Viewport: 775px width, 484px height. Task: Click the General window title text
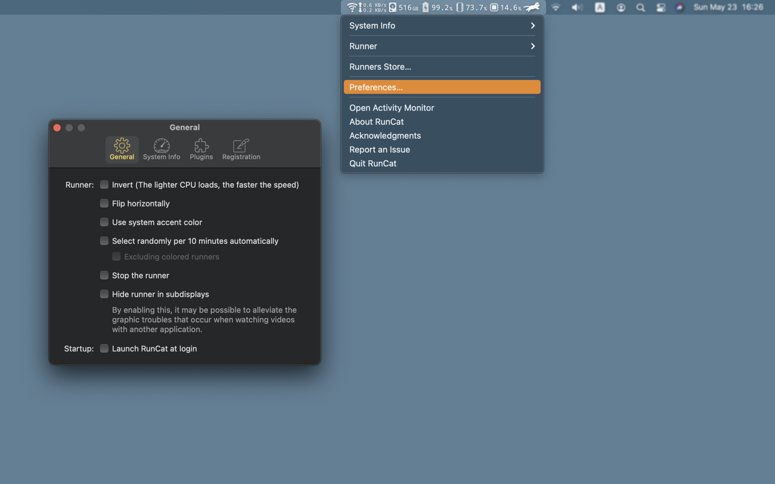[x=184, y=128]
